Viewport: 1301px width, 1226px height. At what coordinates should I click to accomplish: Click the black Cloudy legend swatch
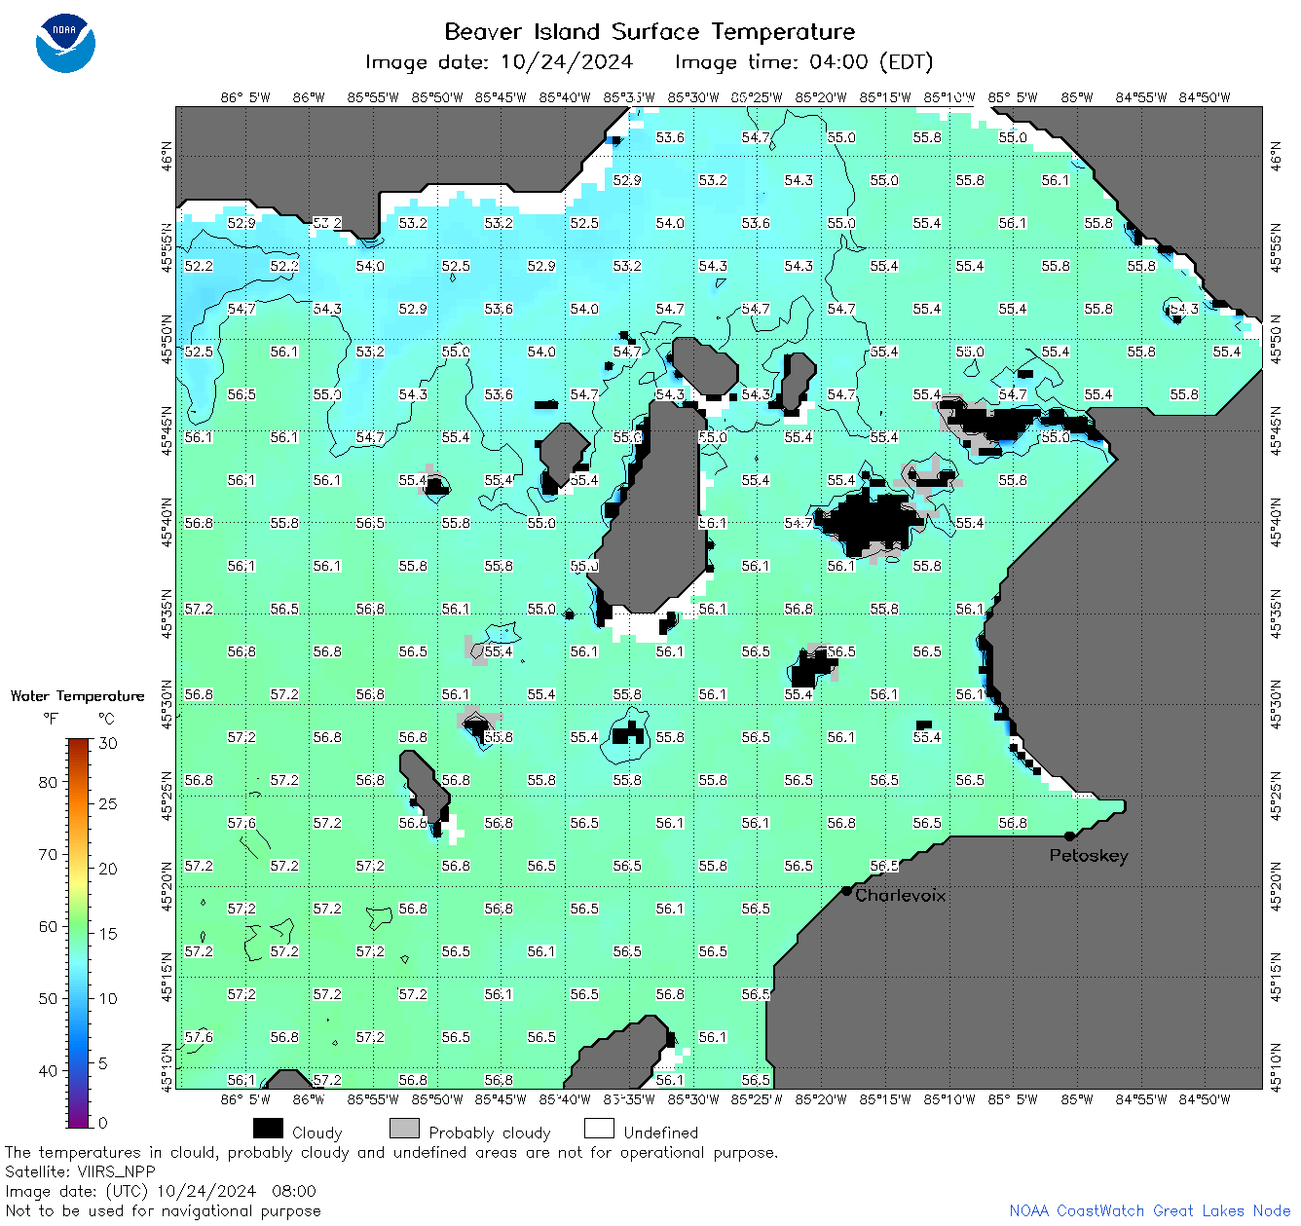268,1129
